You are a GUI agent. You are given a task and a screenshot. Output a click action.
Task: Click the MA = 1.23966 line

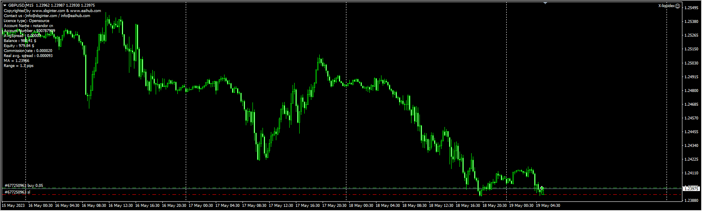(16, 61)
